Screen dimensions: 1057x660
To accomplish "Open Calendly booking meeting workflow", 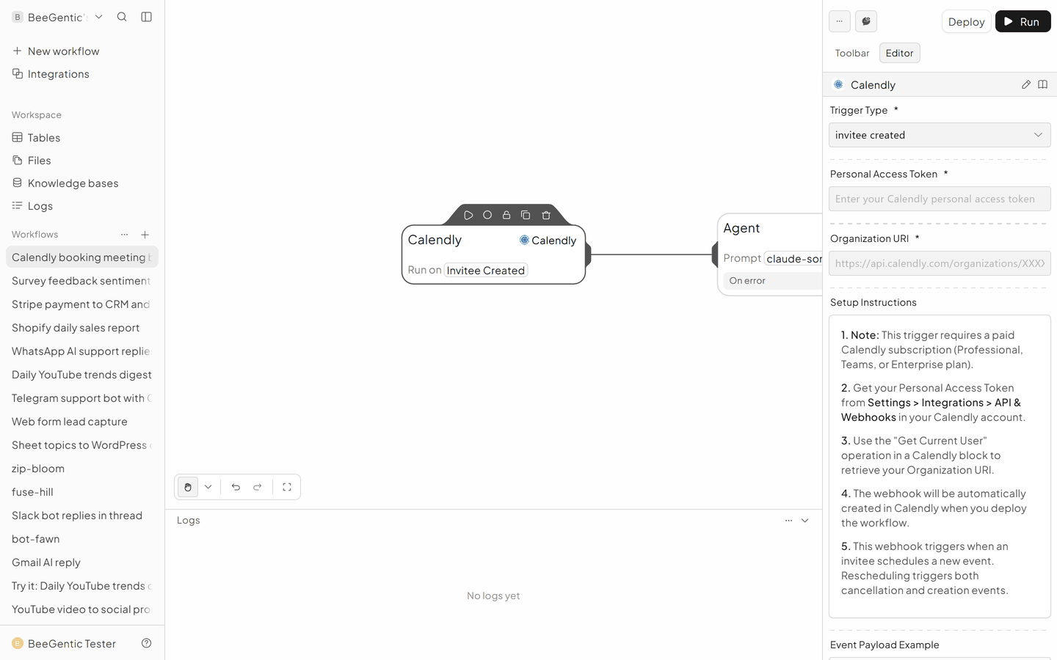I will 82,257.
